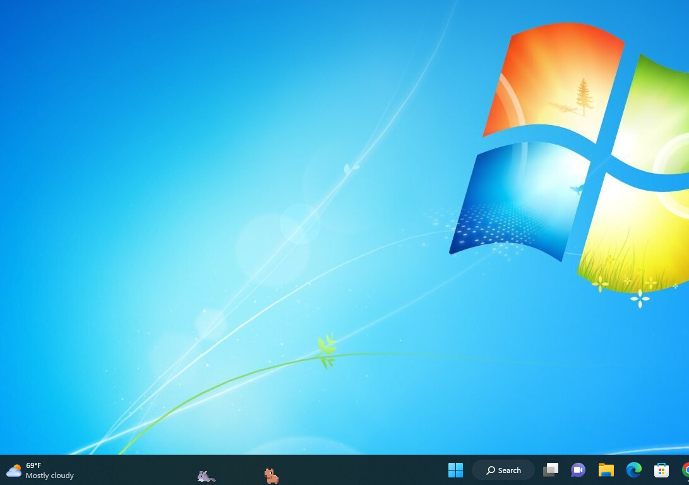
Task: Click the 69°F temperature reading
Action: point(33,465)
